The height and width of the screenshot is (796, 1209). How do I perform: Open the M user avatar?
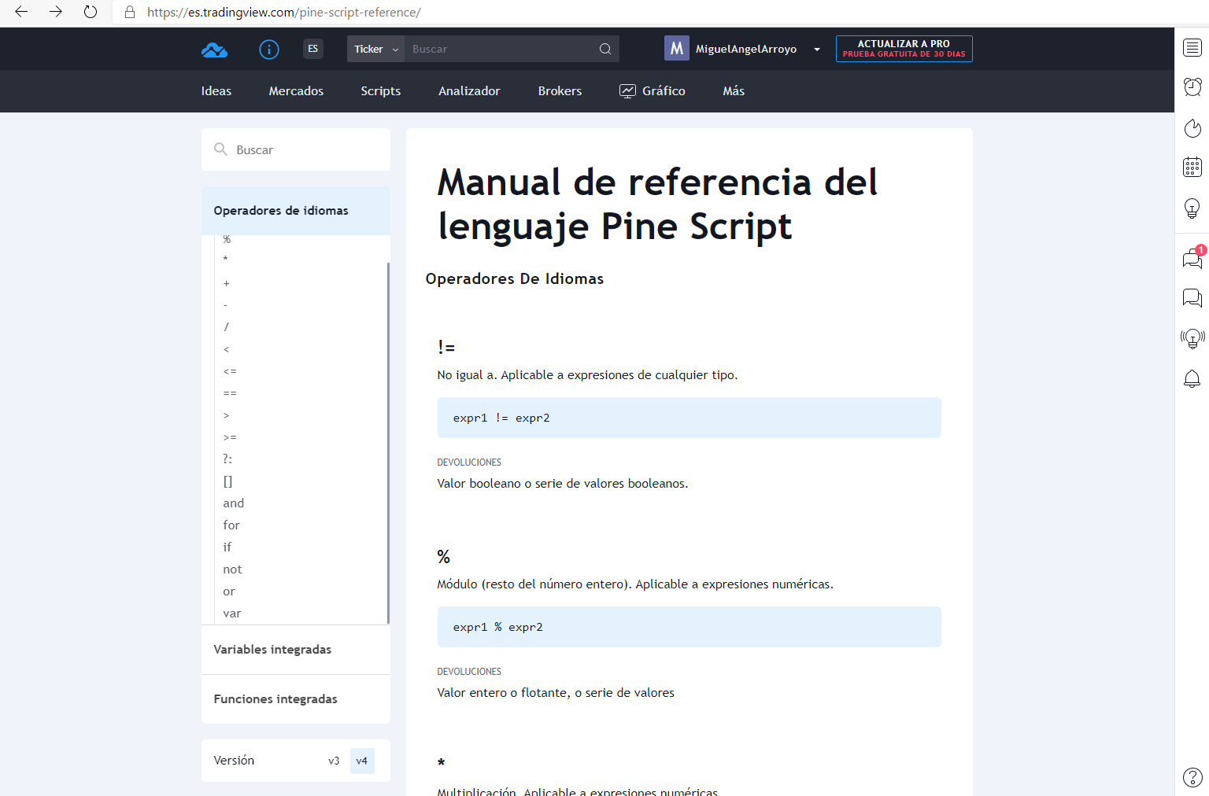pos(677,49)
